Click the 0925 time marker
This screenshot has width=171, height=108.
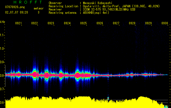tap(83, 23)
